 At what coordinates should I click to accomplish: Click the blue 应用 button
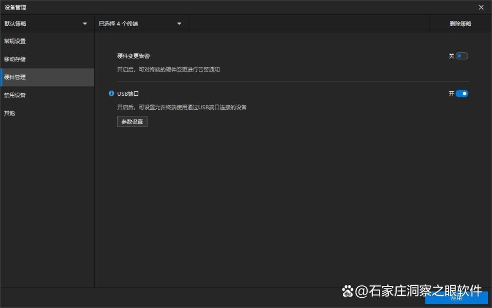(456, 298)
